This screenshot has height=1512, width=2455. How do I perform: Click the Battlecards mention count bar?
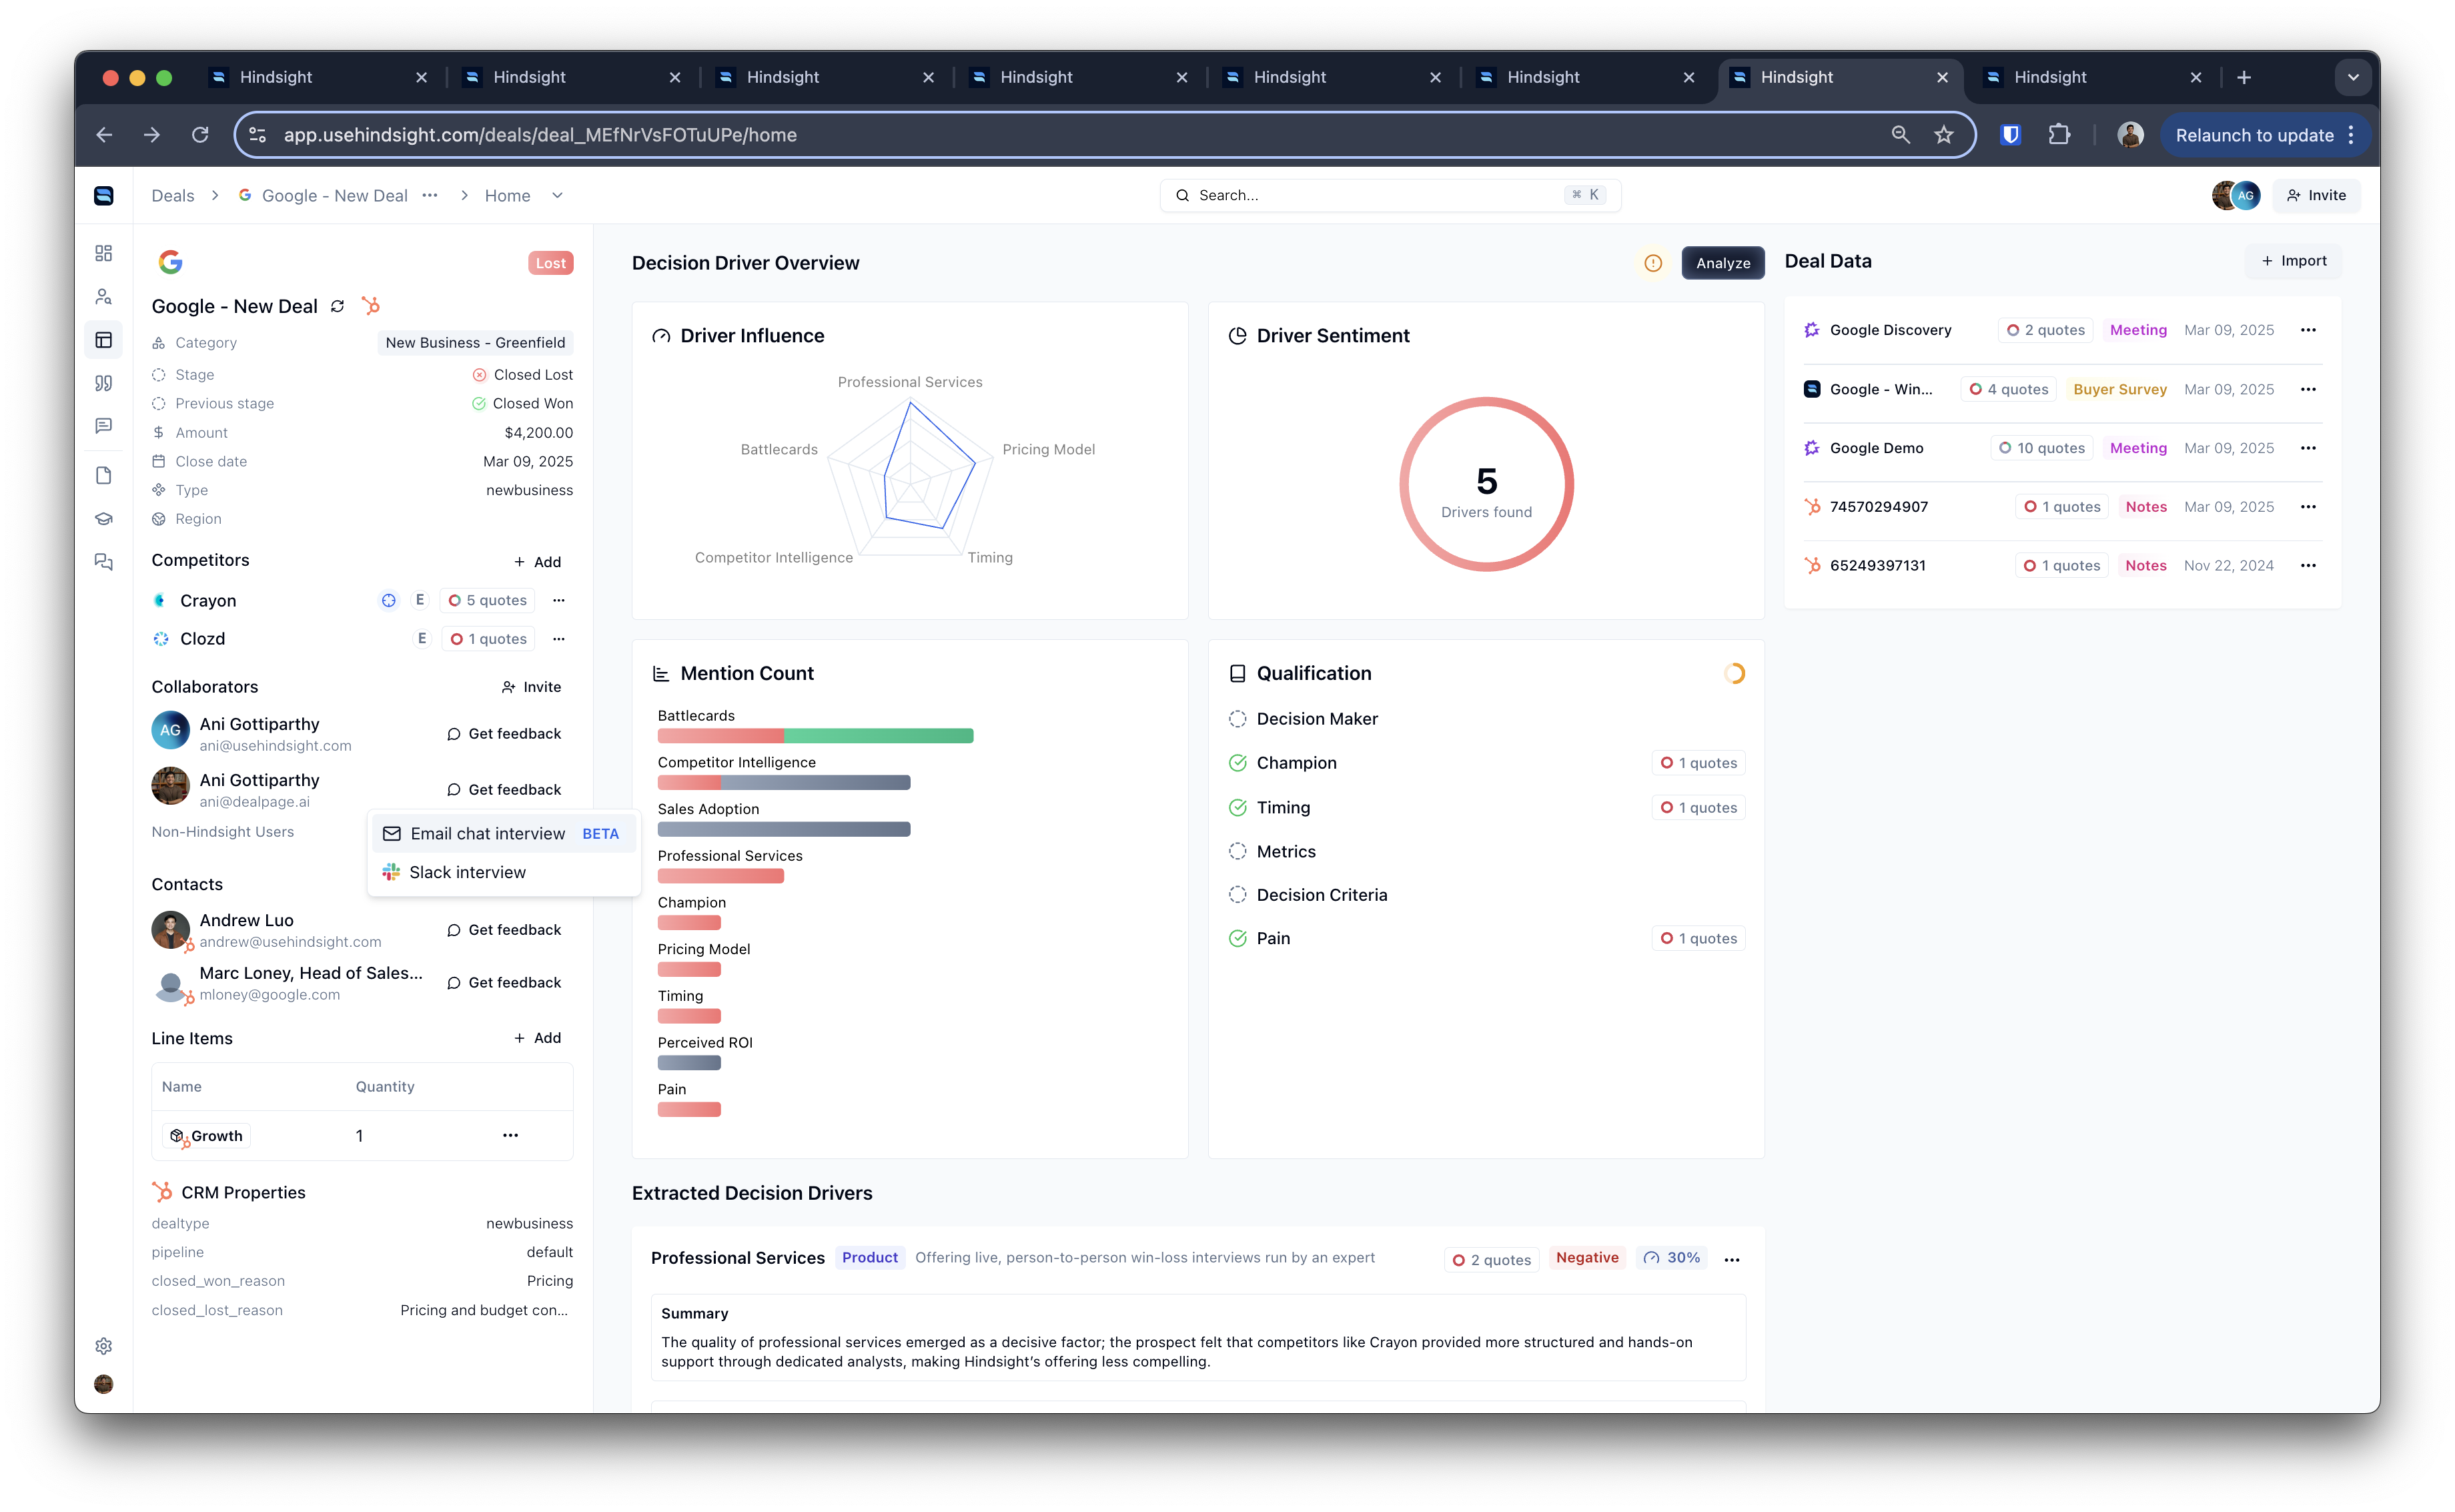816,736
